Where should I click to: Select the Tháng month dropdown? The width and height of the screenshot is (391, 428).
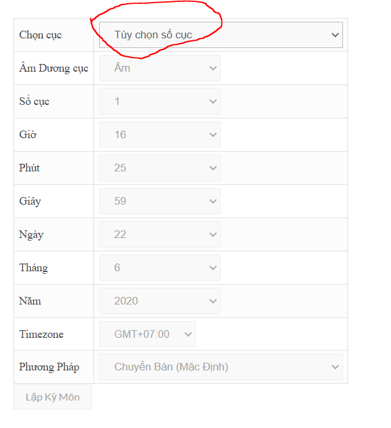coord(159,267)
